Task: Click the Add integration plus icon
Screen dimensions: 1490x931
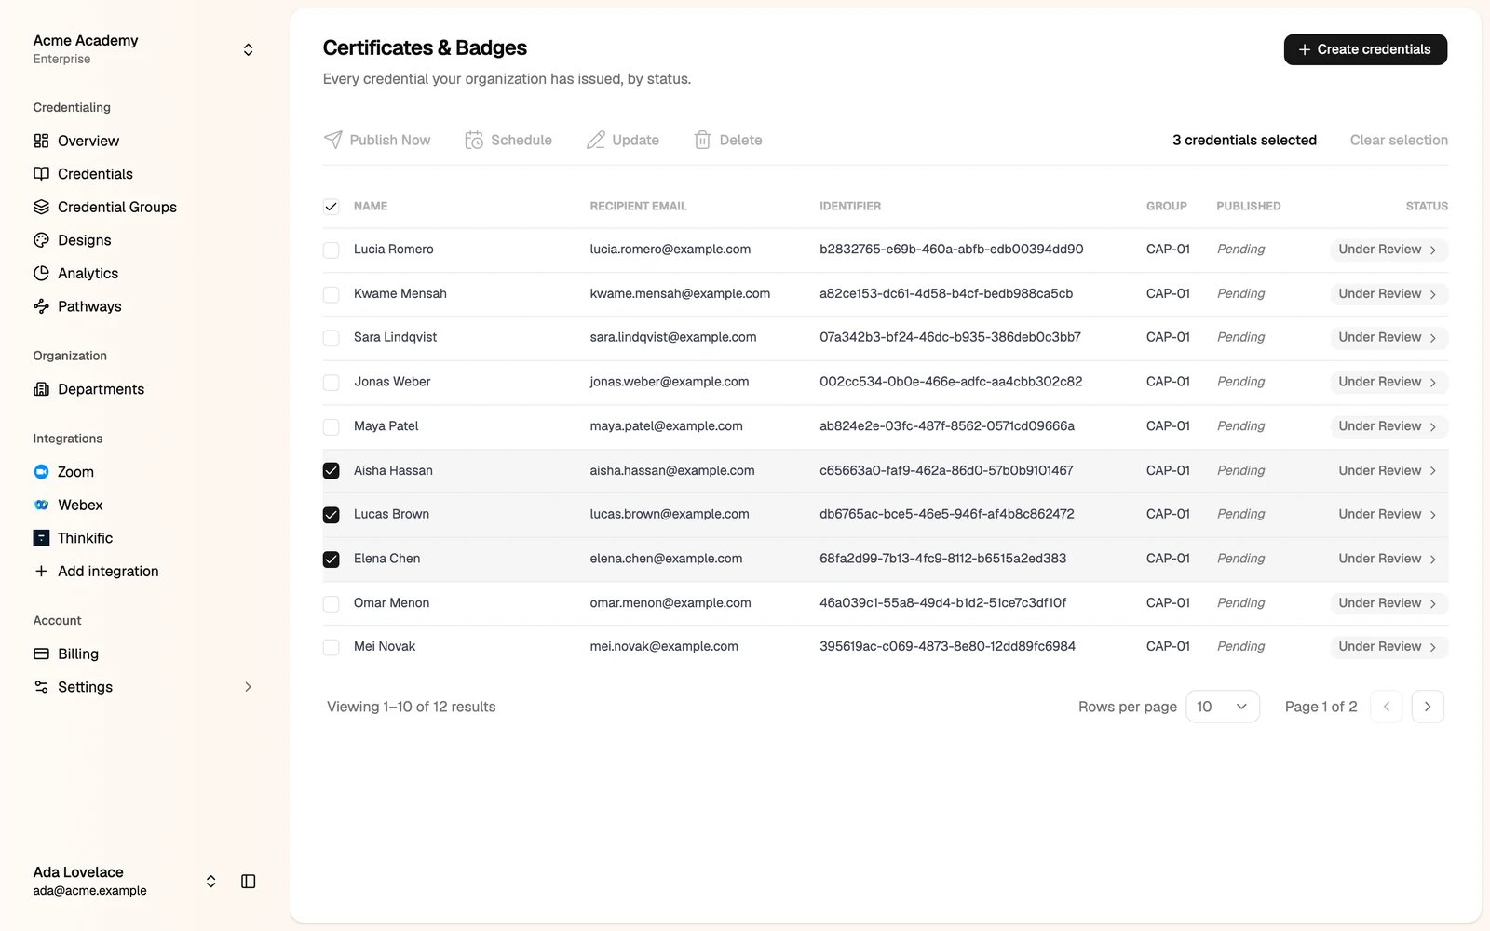Action: 41,571
